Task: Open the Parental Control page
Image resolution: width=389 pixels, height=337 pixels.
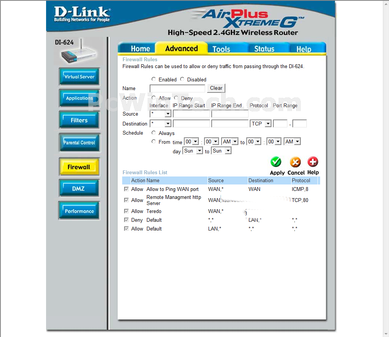Action: click(x=79, y=143)
